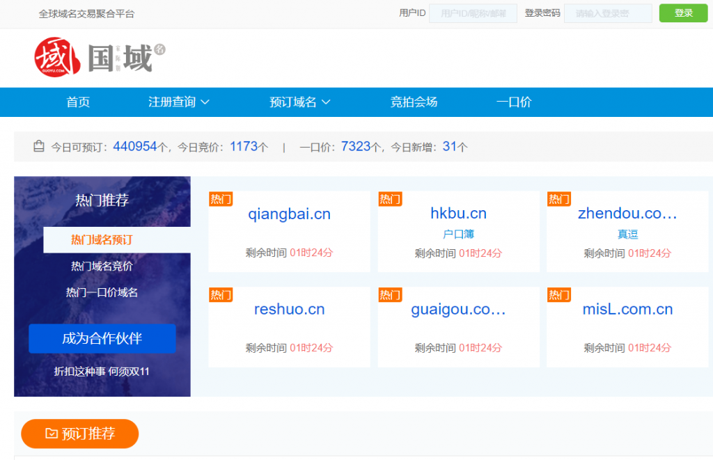The width and height of the screenshot is (713, 460).
Task: Click the 成为合作伙伴 button
Action: pos(102,339)
